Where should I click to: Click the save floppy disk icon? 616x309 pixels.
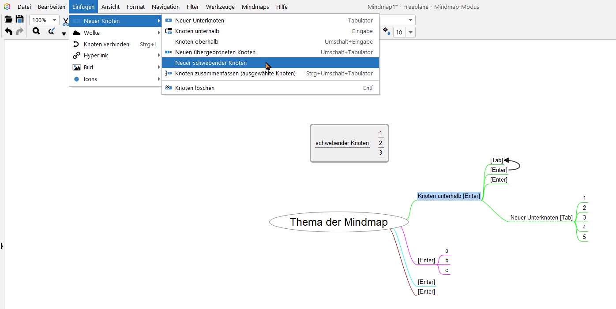tap(19, 19)
